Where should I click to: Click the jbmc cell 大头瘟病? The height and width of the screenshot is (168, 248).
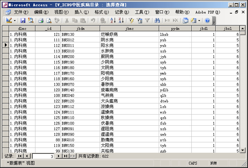point(130,101)
